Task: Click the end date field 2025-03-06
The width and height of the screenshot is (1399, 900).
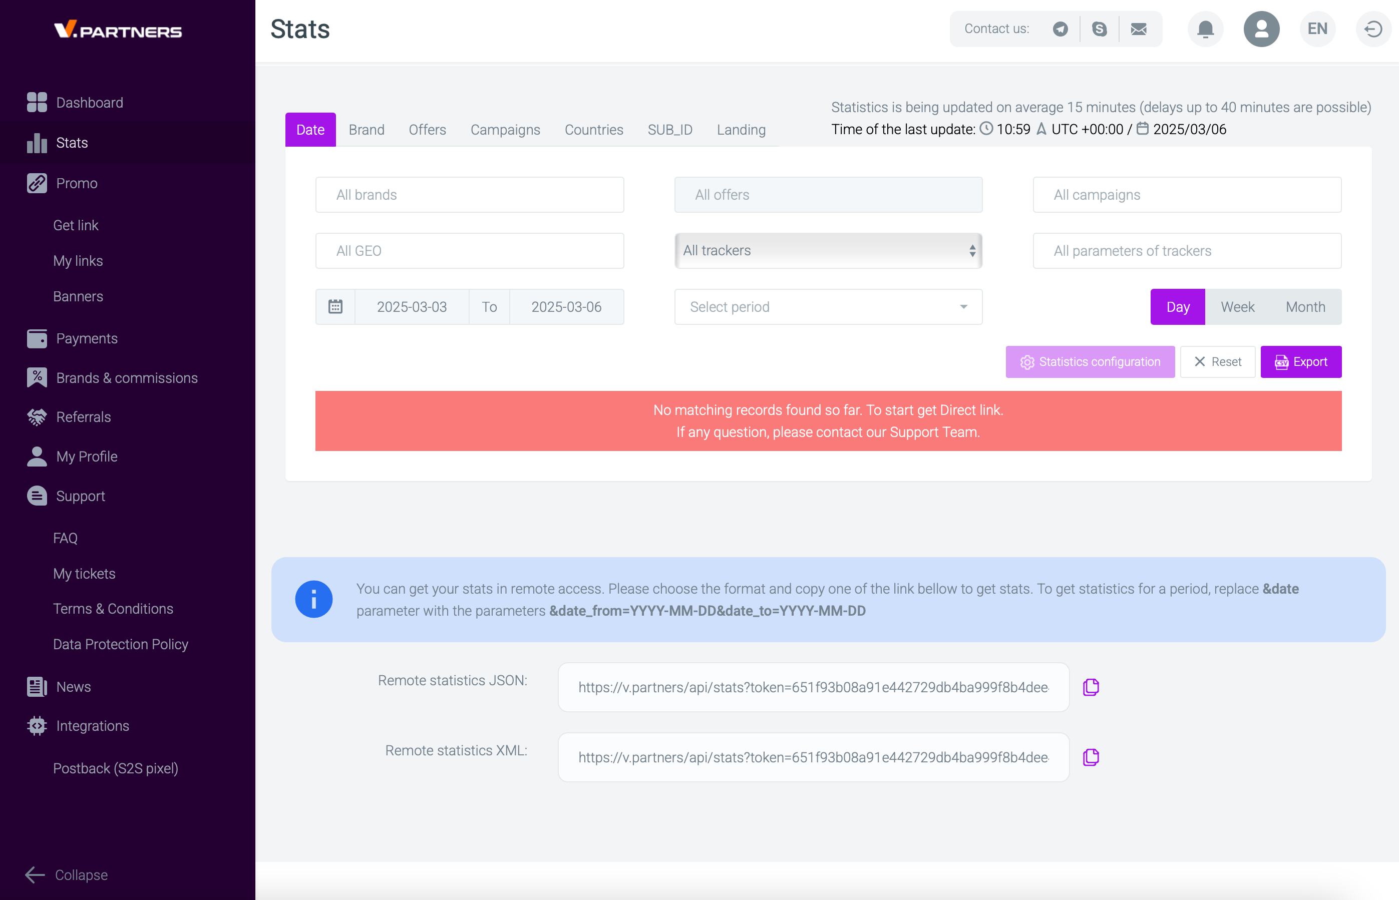Action: coord(566,307)
